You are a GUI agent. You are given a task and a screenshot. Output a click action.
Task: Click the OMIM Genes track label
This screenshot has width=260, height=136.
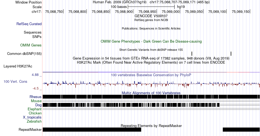point(31,45)
